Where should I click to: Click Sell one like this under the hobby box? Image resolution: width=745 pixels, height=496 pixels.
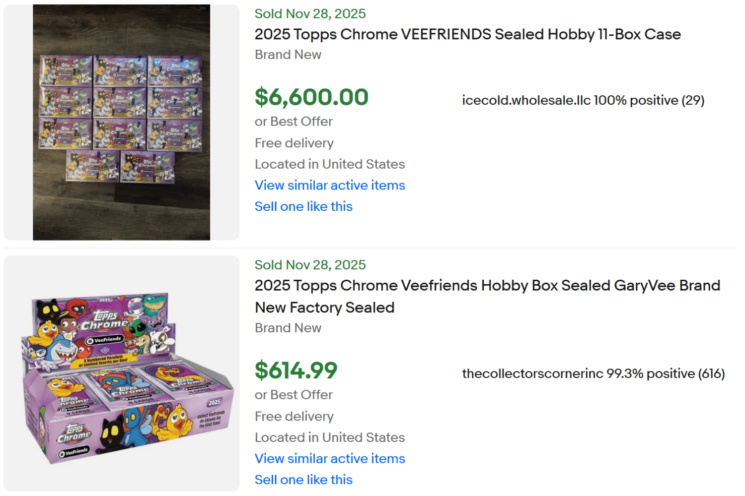coord(303,480)
